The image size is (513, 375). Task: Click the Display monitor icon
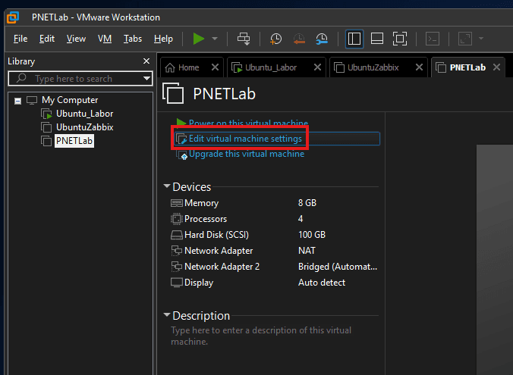point(177,283)
